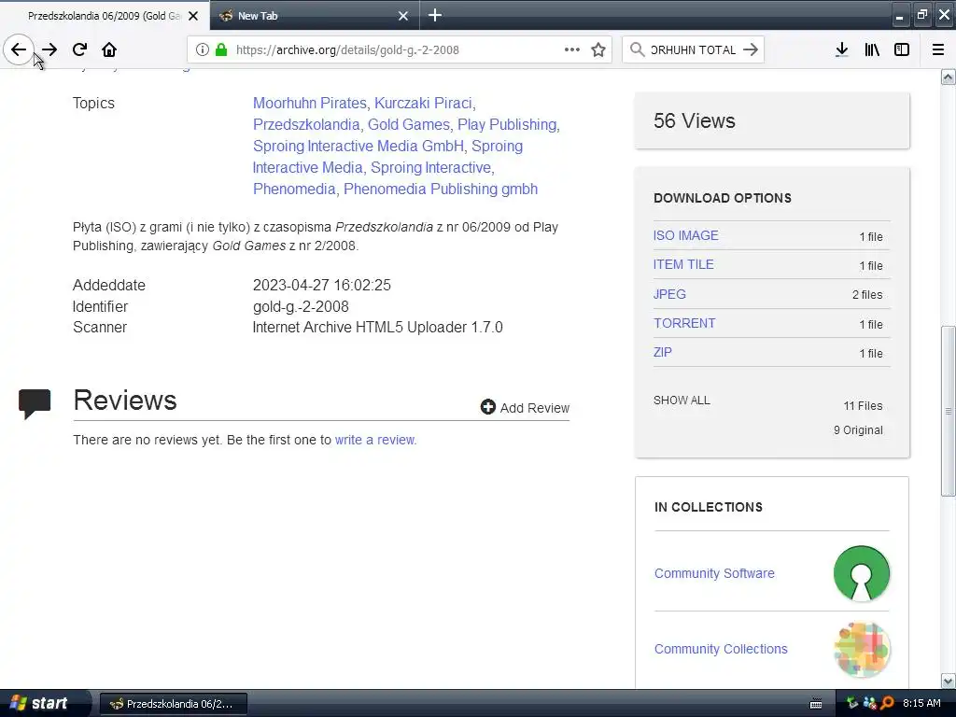Click the scrollbar down arrow
The image size is (956, 717).
[x=948, y=681]
